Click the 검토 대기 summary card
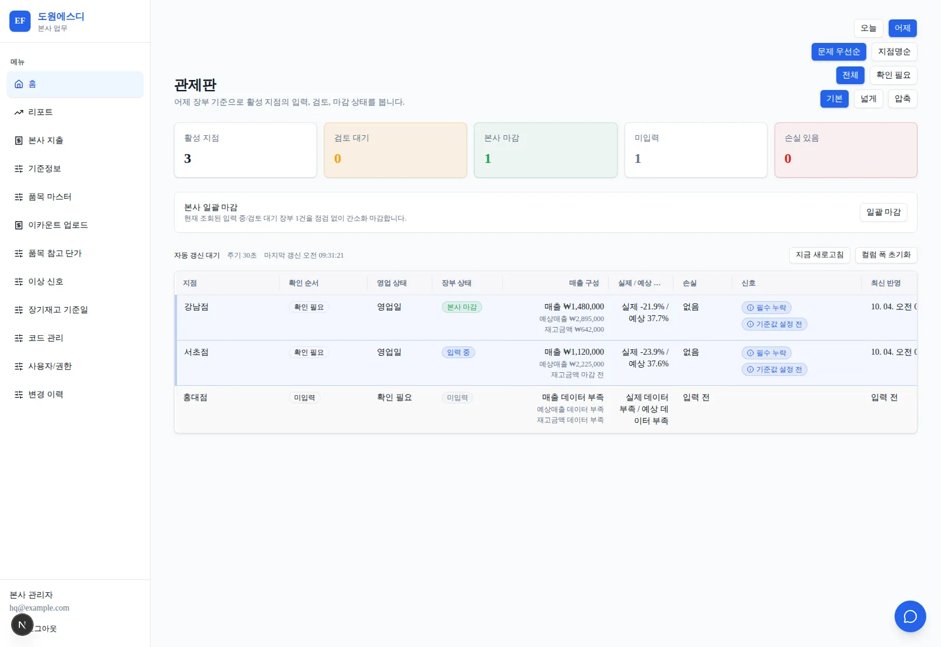Screen dimensions: 941x647 click(x=395, y=150)
